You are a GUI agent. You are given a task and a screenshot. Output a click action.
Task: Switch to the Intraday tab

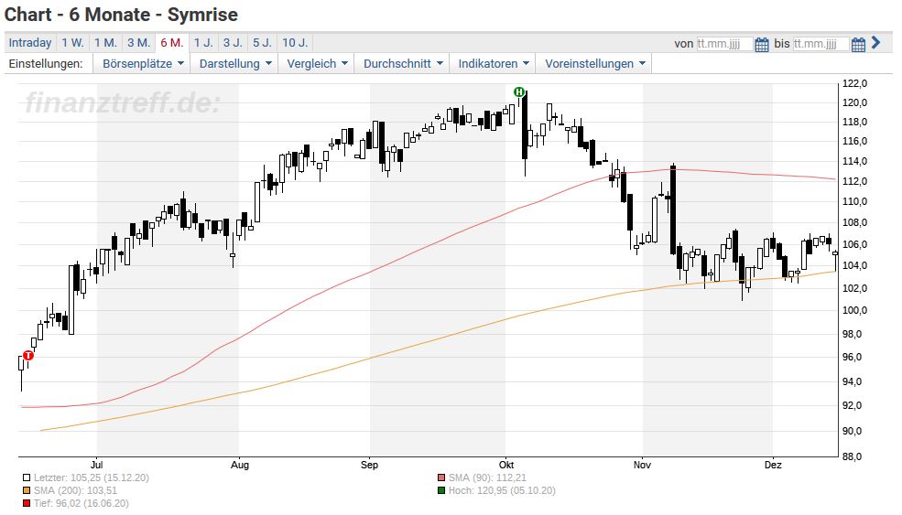30,42
